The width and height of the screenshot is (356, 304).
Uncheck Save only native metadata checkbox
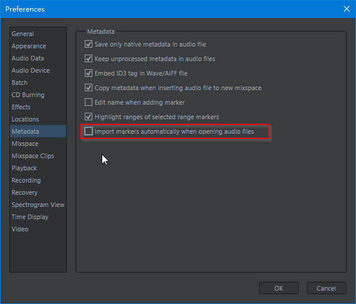pos(89,44)
